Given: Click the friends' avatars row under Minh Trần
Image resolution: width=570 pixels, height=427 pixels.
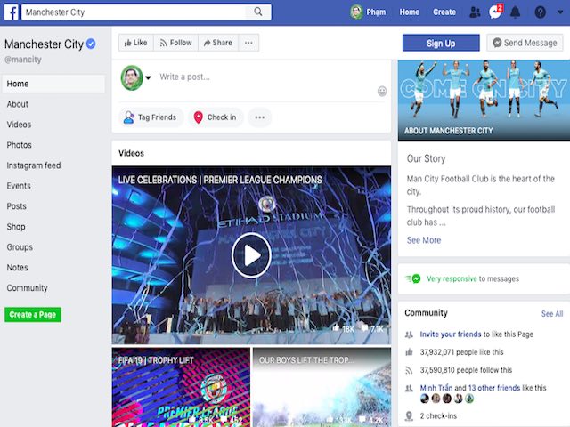Looking at the screenshot, I should pos(447,399).
